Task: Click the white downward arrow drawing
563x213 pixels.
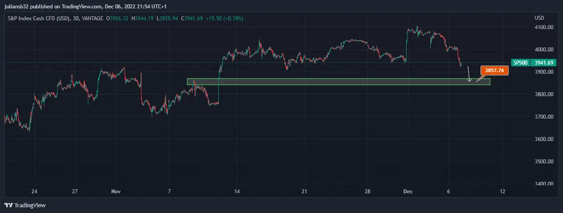Action: click(469, 75)
